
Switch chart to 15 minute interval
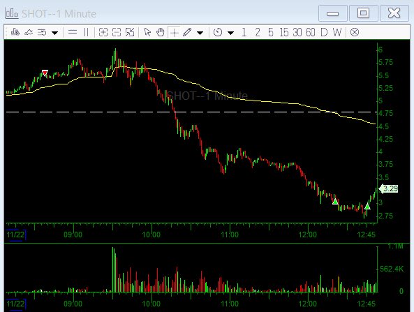click(x=284, y=32)
